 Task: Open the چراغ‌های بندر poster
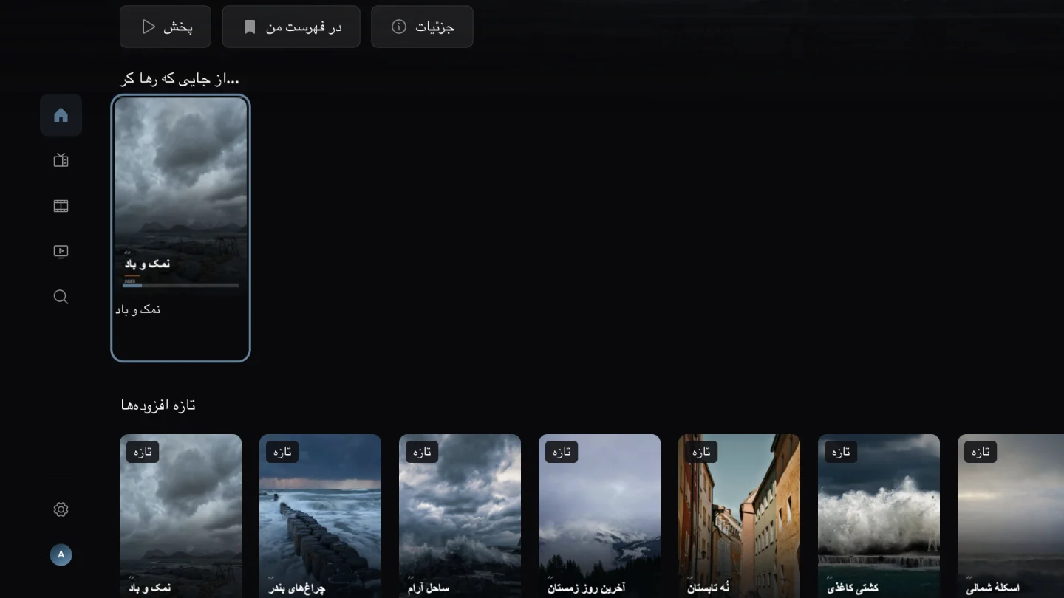[x=320, y=516]
